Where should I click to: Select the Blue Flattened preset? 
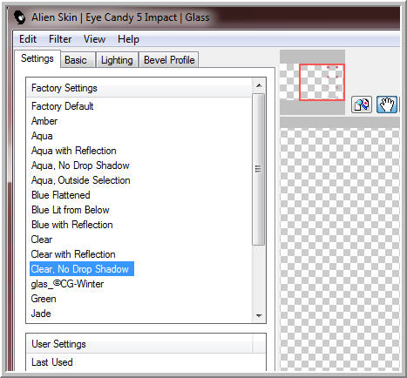[x=61, y=195]
